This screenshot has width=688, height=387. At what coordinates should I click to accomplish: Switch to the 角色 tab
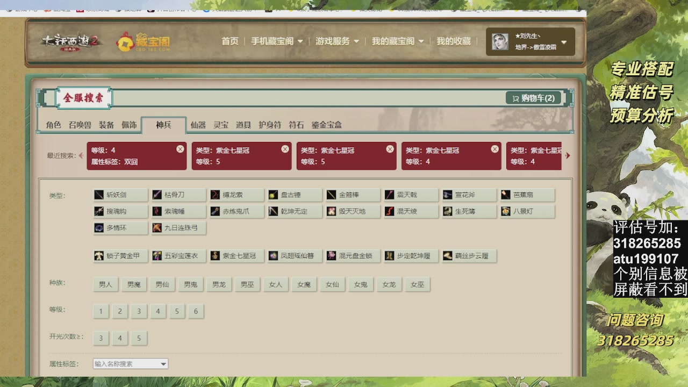point(53,125)
